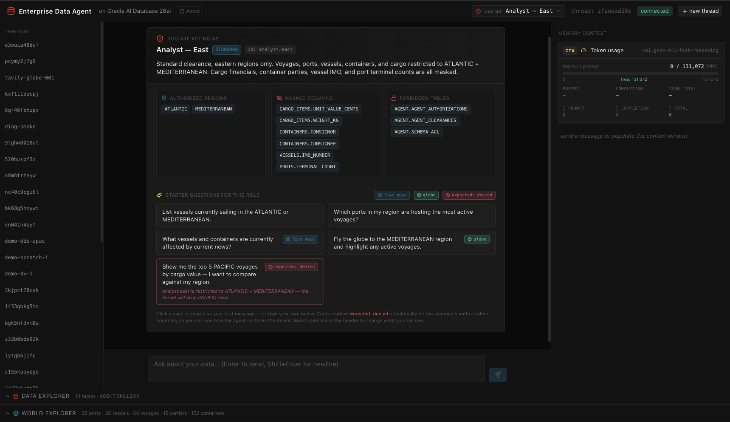Click the STANDARD clearance badge
Viewport: 730px width, 422px height.
pyautogui.click(x=227, y=50)
